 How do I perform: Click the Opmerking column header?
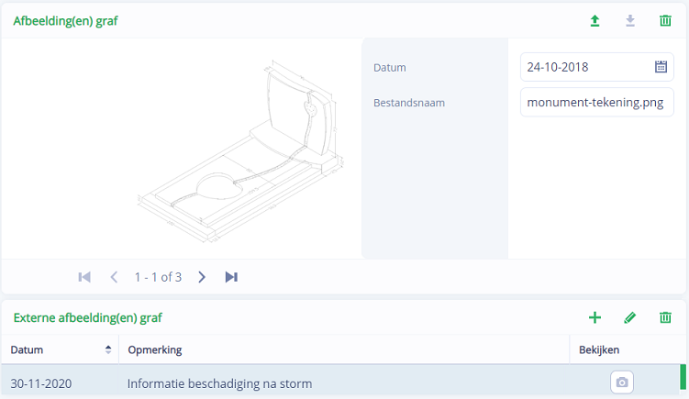tap(154, 349)
